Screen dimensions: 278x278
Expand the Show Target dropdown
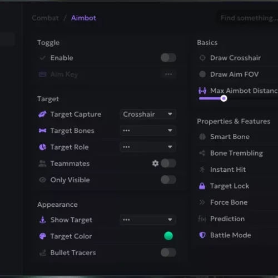(x=148, y=220)
